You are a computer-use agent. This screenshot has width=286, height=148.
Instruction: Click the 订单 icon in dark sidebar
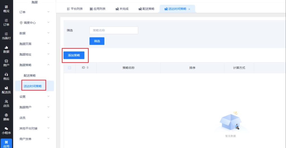tap(6, 22)
